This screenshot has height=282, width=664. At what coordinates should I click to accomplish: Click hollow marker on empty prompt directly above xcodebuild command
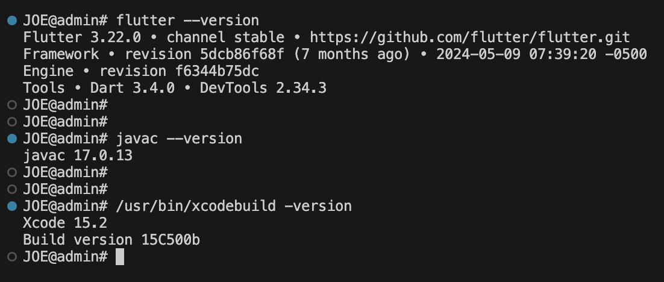pyautogui.click(x=12, y=189)
